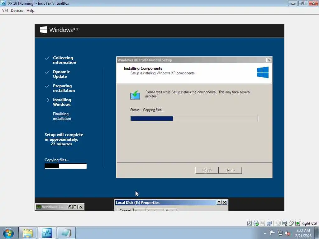
Task: Close the Windows XP Professional Setup dialog
Action: 269,60
